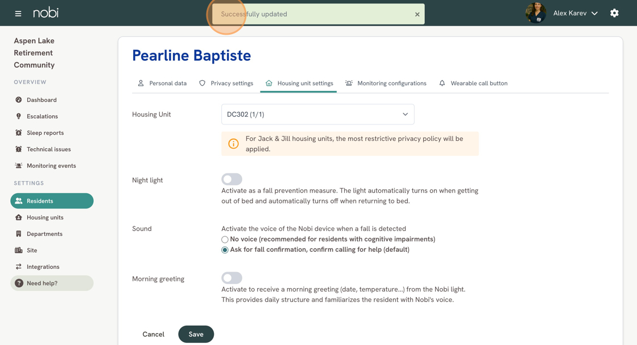Click the Save button
Viewport: 637px width, 345px height.
[x=196, y=334]
